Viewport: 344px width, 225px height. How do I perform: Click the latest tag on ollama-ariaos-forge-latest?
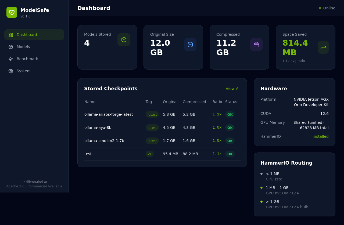[152, 114]
